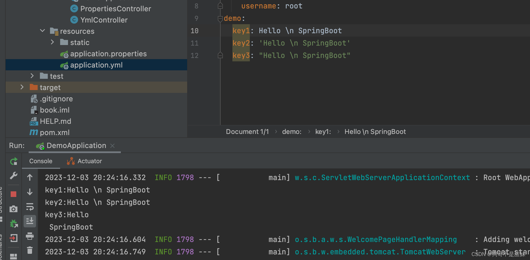Click the fold end marker on line 12
This screenshot has width=530, height=260.
[x=220, y=55]
